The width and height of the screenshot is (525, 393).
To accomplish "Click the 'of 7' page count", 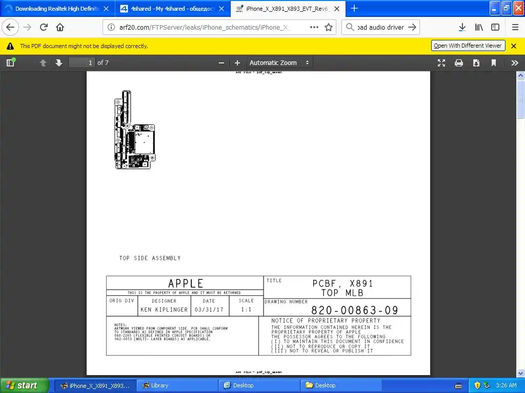I will (103, 62).
